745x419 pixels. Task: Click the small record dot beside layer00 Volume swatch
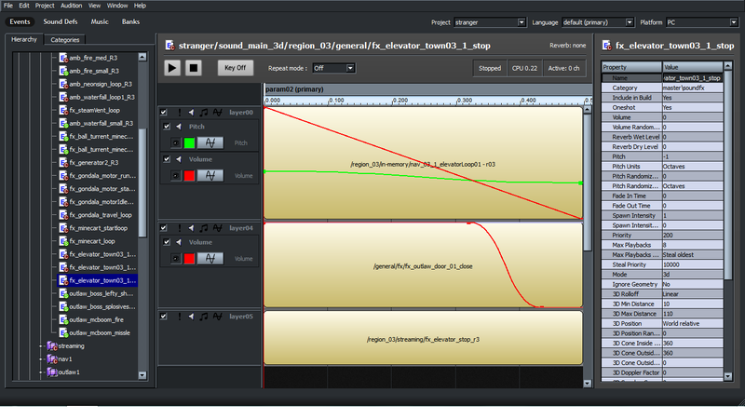coord(175,176)
